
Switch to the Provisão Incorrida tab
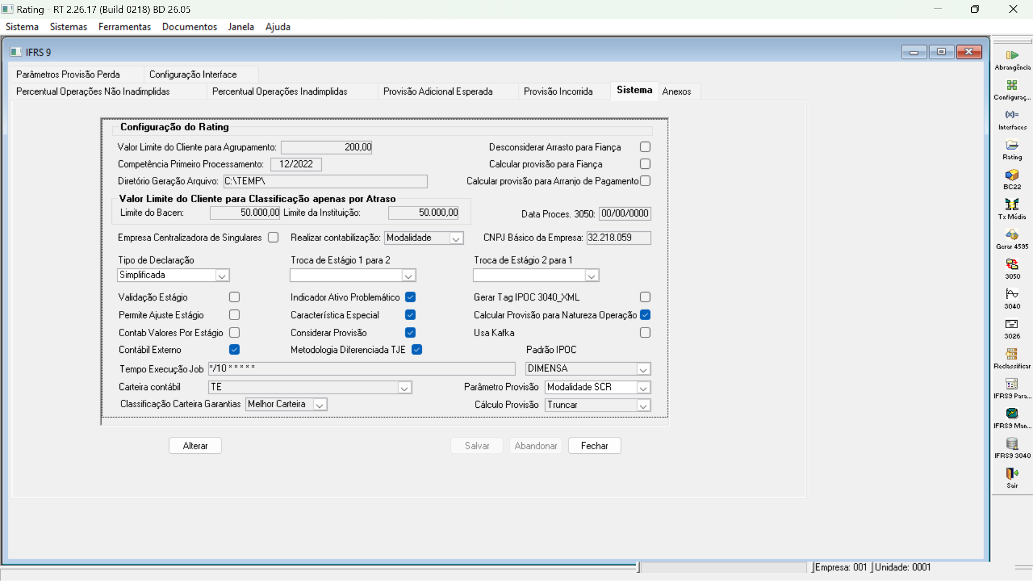(x=558, y=91)
